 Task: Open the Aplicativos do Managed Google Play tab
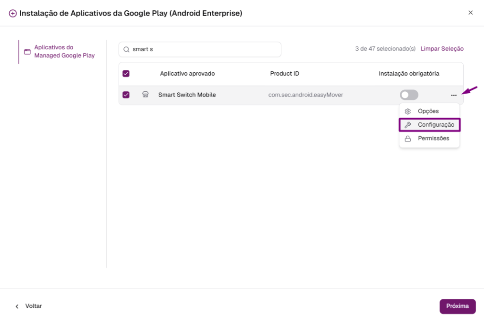click(60, 52)
